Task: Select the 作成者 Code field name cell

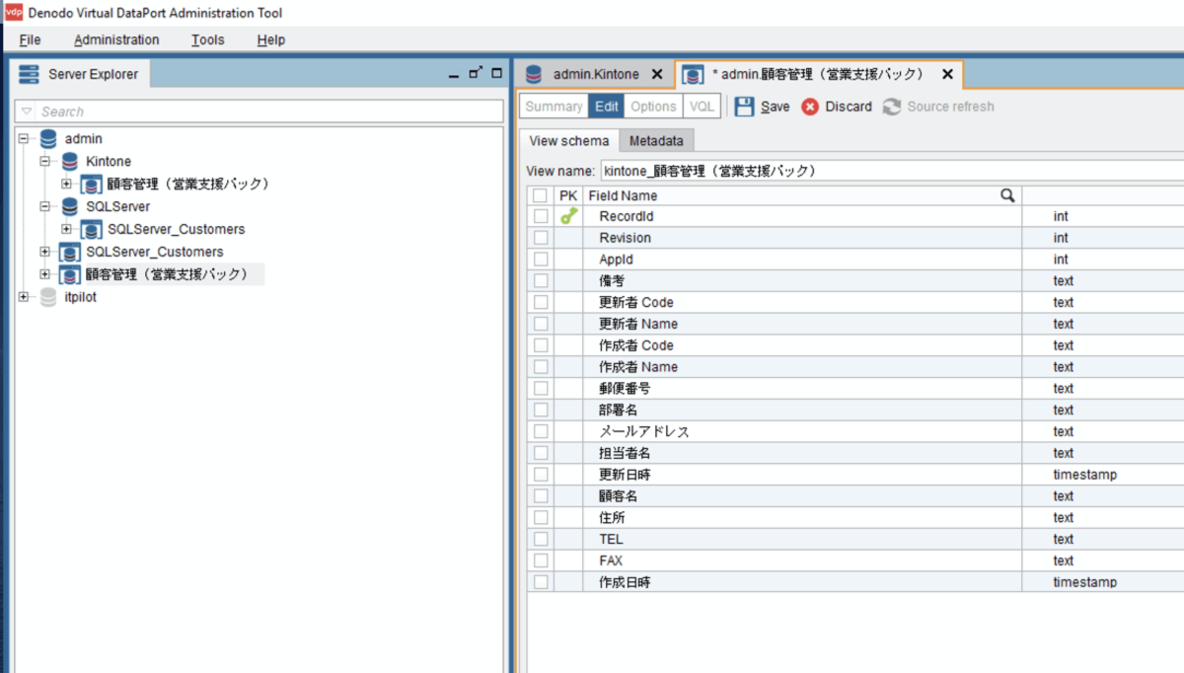Action: point(802,345)
